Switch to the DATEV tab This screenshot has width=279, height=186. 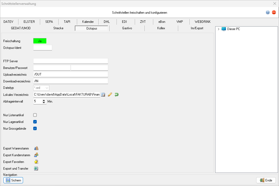(9, 22)
